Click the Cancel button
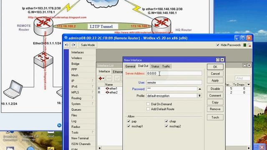The image size is (267, 150). [215, 74]
